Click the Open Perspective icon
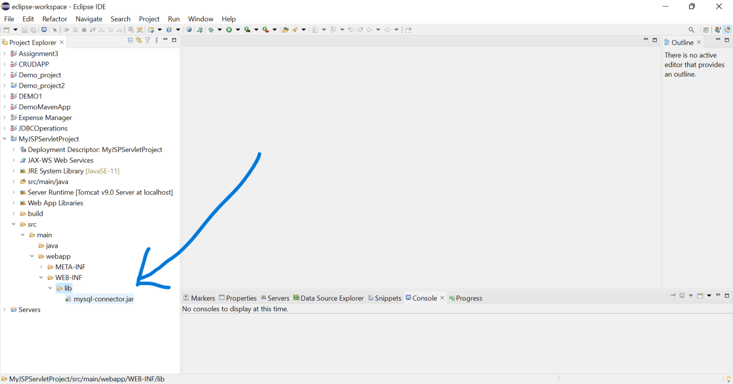The height and width of the screenshot is (384, 733). point(706,30)
